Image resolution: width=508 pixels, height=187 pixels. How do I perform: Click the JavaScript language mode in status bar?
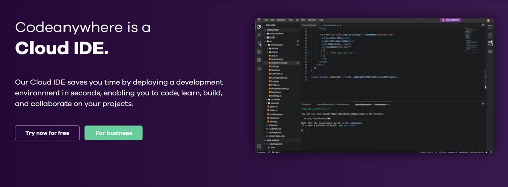point(464,152)
